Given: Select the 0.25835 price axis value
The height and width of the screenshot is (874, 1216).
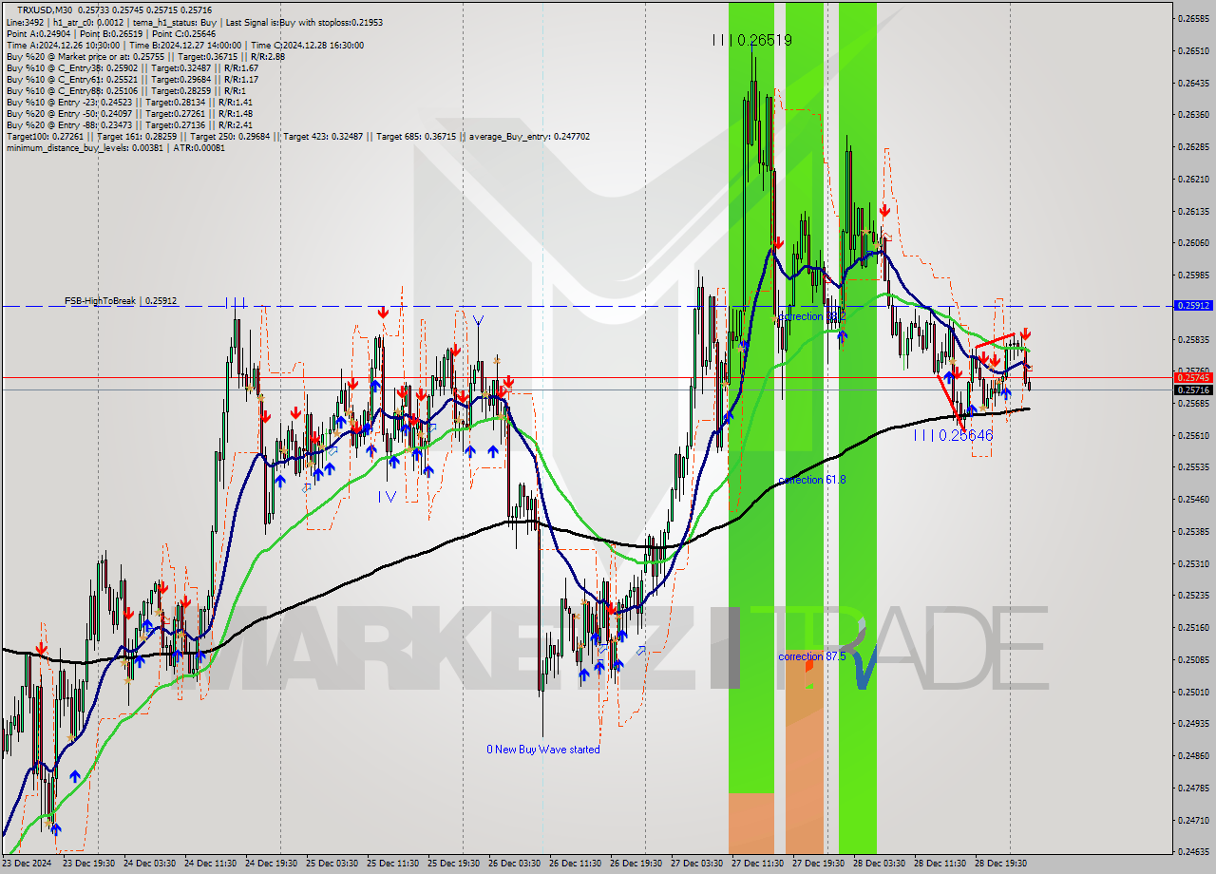Looking at the screenshot, I should (1194, 339).
